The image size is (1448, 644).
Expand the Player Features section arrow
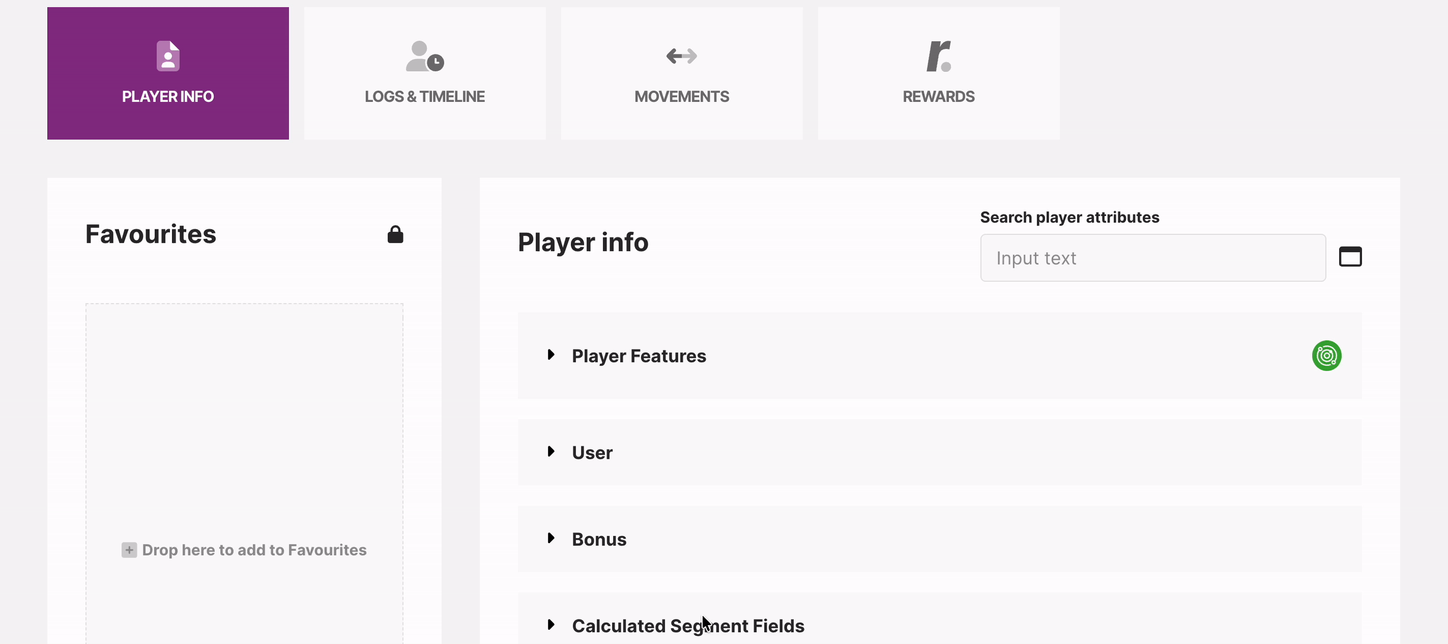(x=551, y=355)
